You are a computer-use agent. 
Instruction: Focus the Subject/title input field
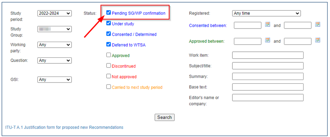tap(268, 66)
